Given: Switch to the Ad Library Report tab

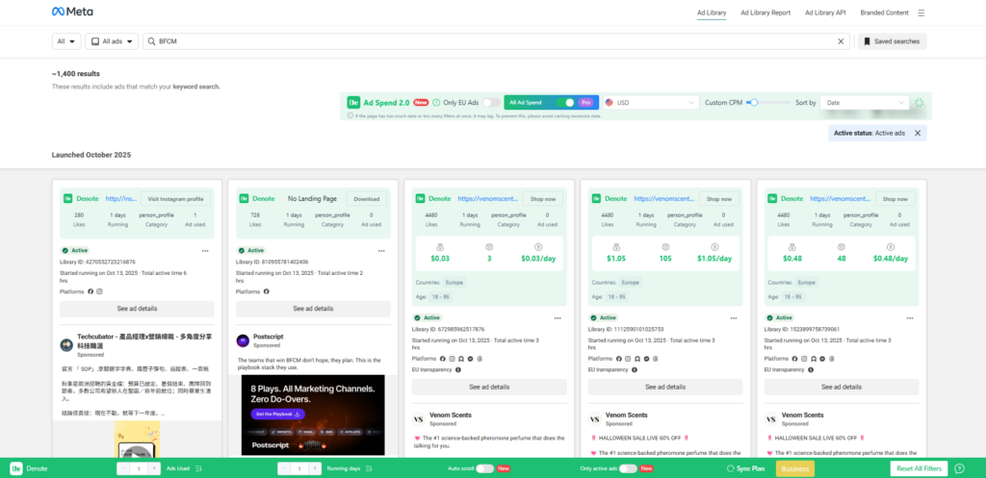Looking at the screenshot, I should (x=765, y=13).
